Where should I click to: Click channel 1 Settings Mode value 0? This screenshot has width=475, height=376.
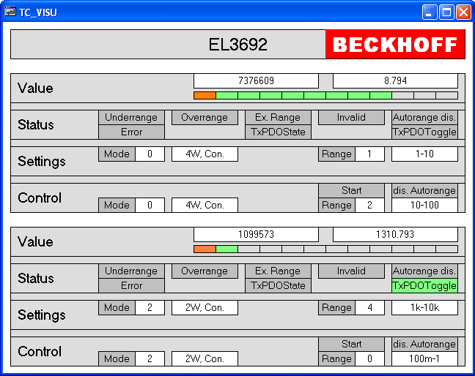pyautogui.click(x=150, y=154)
